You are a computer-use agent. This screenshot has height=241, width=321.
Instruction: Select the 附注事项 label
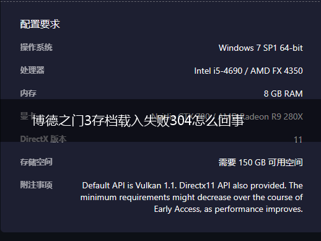tap(36, 185)
